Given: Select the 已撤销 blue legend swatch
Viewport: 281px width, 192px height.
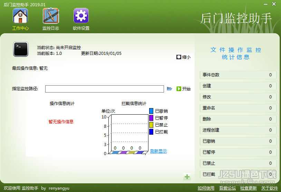Looking at the screenshot, I should click(151, 111).
